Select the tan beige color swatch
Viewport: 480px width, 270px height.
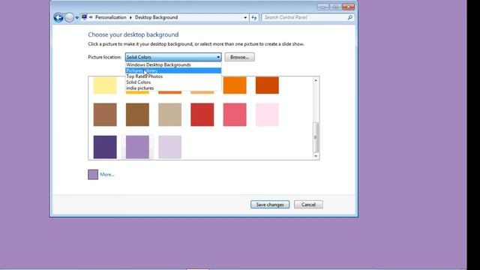[x=170, y=115]
